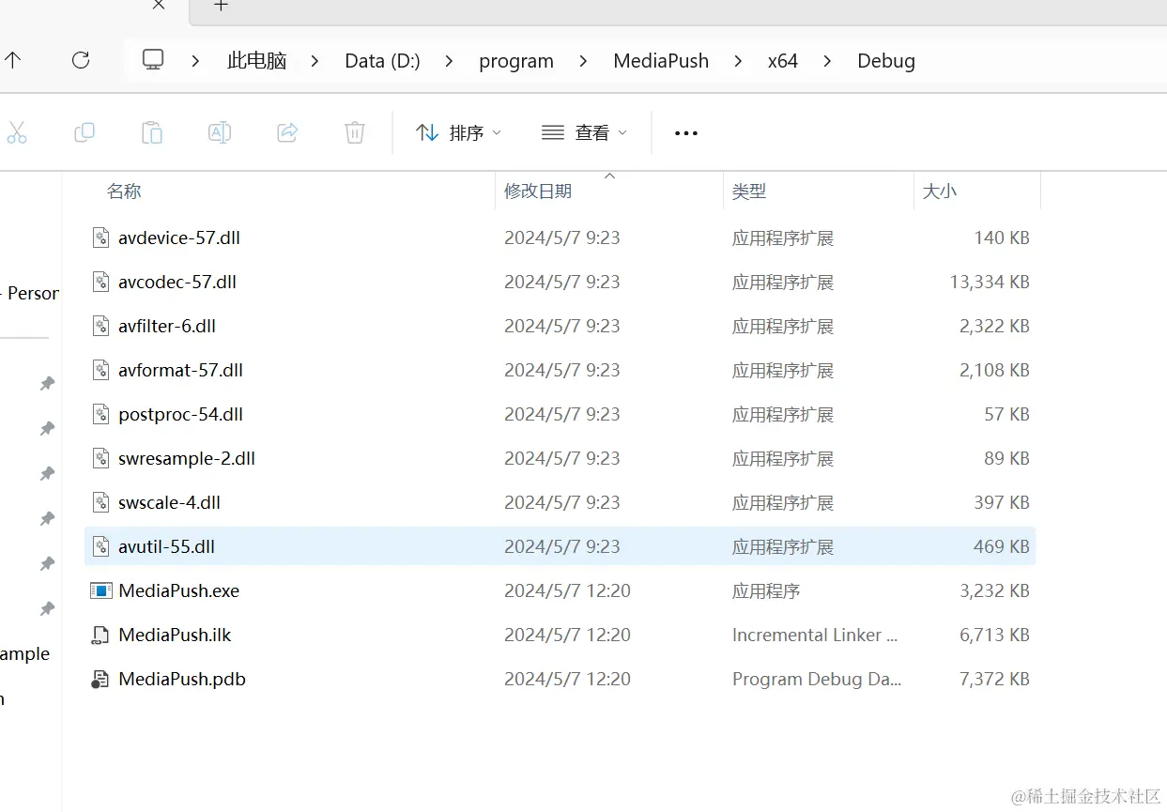Sort by 名称 column header
The image size is (1167, 812).
(124, 192)
